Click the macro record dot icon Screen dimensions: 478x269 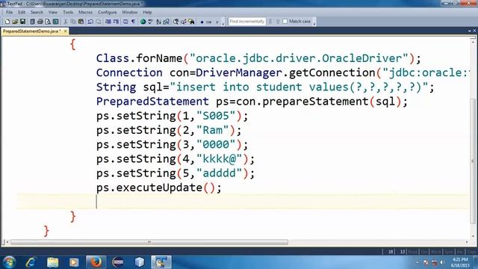click(202, 22)
